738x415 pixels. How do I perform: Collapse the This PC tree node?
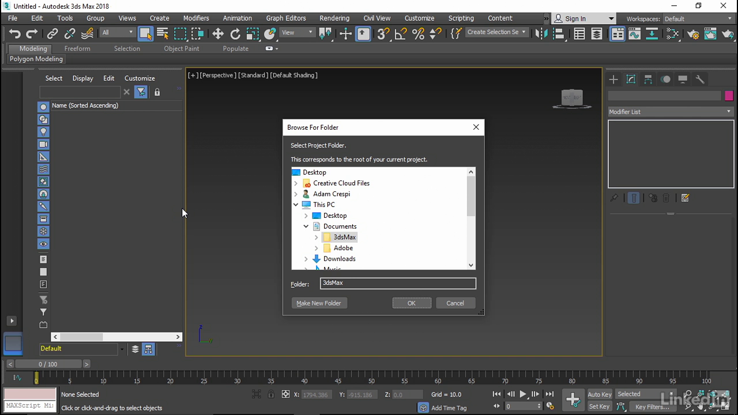tap(296, 205)
